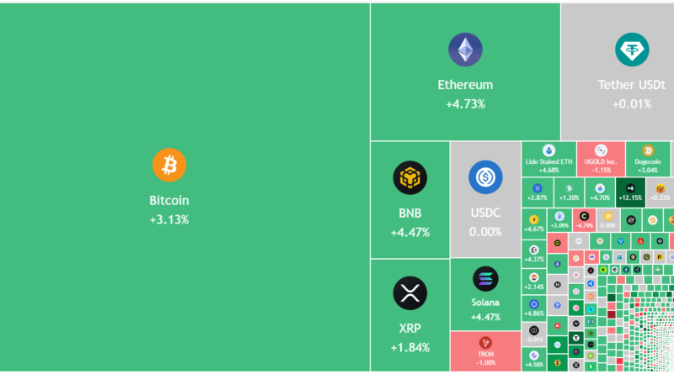
Task: Click the Dogecoin logo icon
Action: click(x=648, y=150)
